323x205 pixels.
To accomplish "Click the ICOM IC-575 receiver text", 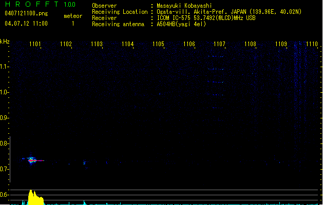I will [206, 18].
